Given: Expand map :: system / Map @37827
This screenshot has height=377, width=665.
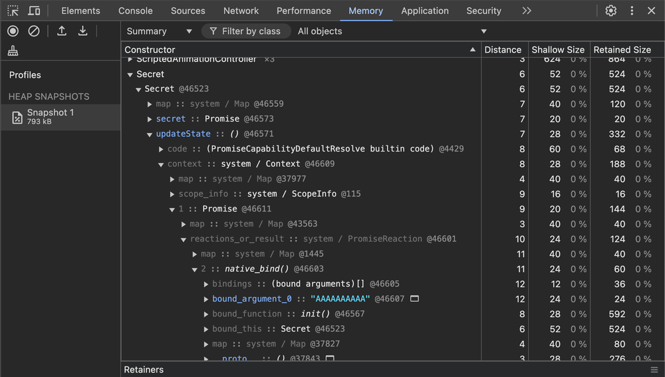Looking at the screenshot, I should coord(205,344).
